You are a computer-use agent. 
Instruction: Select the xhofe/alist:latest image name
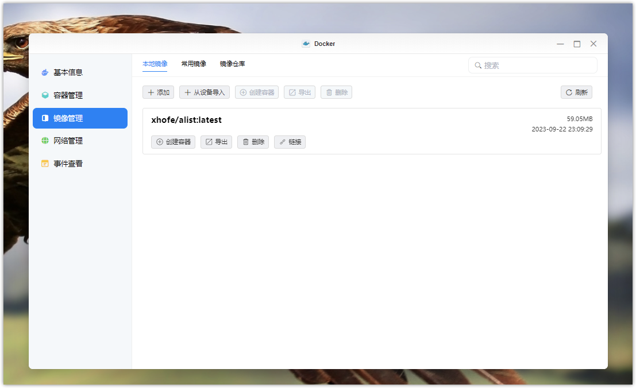(187, 120)
